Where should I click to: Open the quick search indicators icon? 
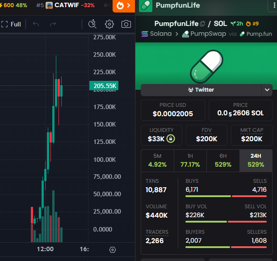(92, 24)
